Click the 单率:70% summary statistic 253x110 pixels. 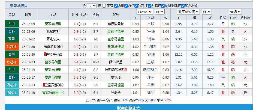164,100
